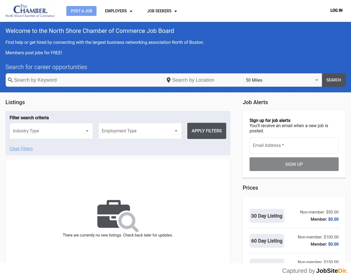Image resolution: width=351 pixels, height=279 pixels.
Task: Click the Email Address field
Action: click(x=294, y=145)
